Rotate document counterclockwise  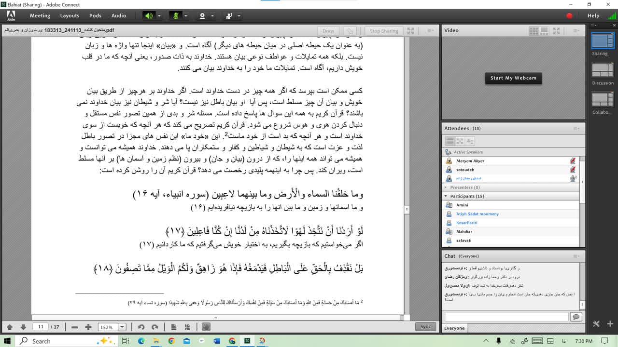(141, 327)
